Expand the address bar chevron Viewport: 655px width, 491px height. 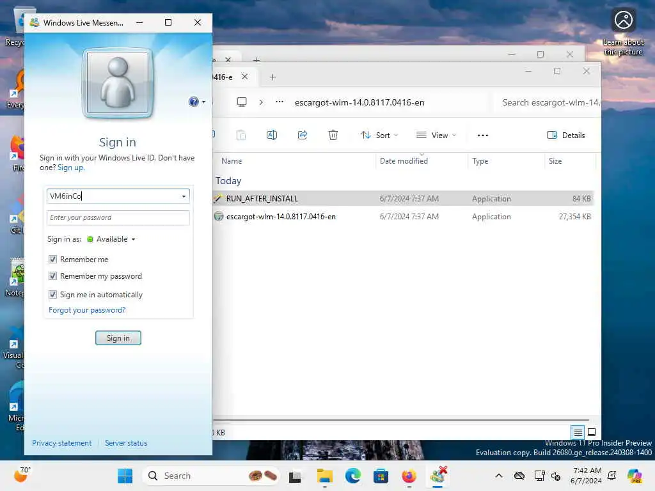pos(261,102)
